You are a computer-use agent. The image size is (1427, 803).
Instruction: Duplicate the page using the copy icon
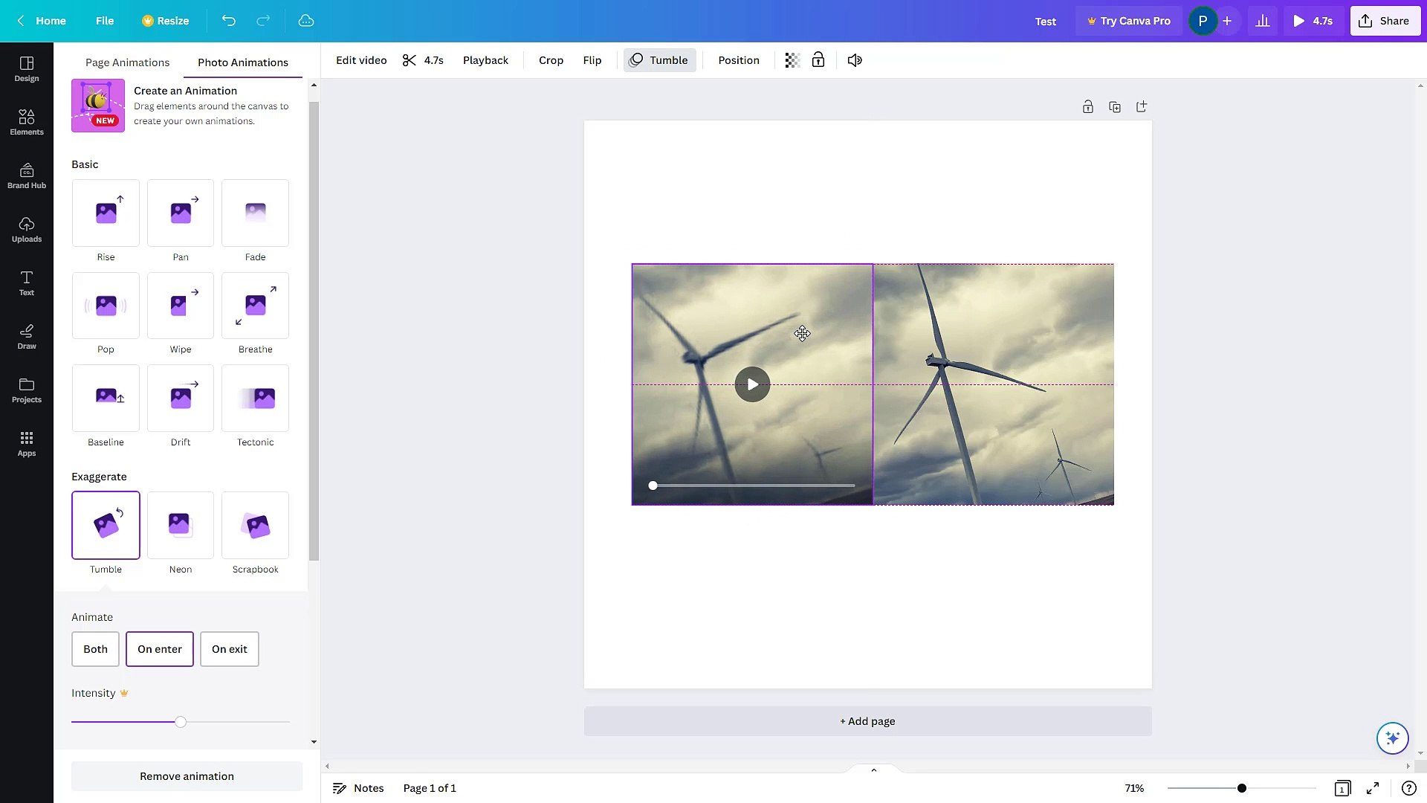click(x=1115, y=106)
